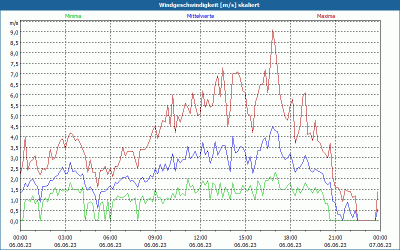Click the 06:00 time axis label

pyautogui.click(x=110, y=238)
